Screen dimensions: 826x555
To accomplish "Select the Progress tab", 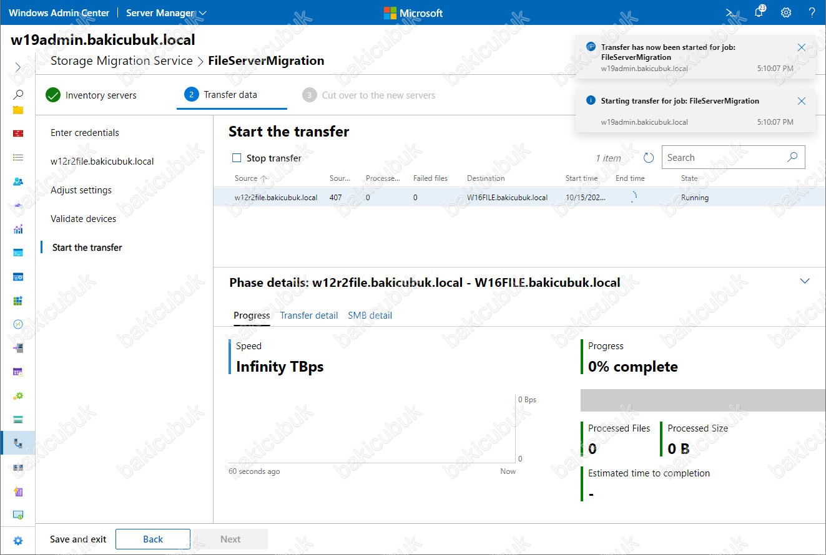I will [x=252, y=316].
